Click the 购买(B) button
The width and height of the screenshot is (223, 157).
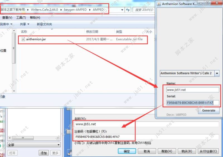click(187, 151)
